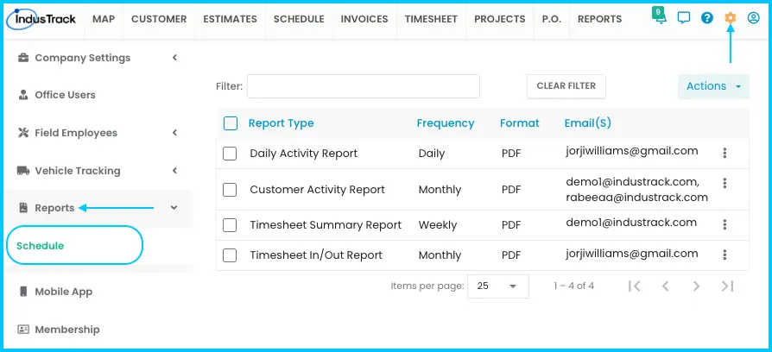Image resolution: width=772 pixels, height=352 pixels.
Task: Expand Field Employees chevron
Action: pyautogui.click(x=174, y=133)
